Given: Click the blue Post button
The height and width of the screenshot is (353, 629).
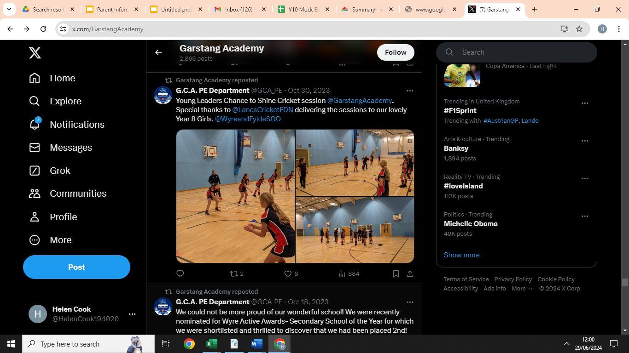Looking at the screenshot, I should pos(76,267).
